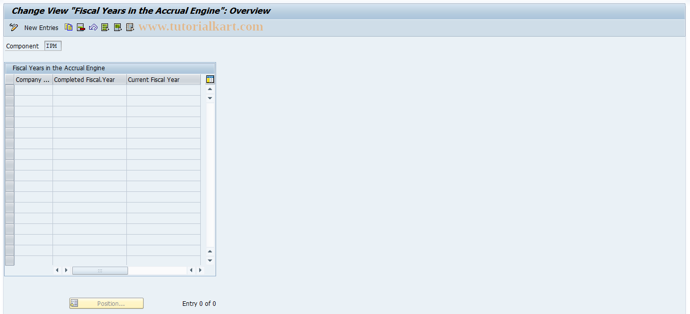Click the leftmost horizontal scroll-left arrow

57,270
